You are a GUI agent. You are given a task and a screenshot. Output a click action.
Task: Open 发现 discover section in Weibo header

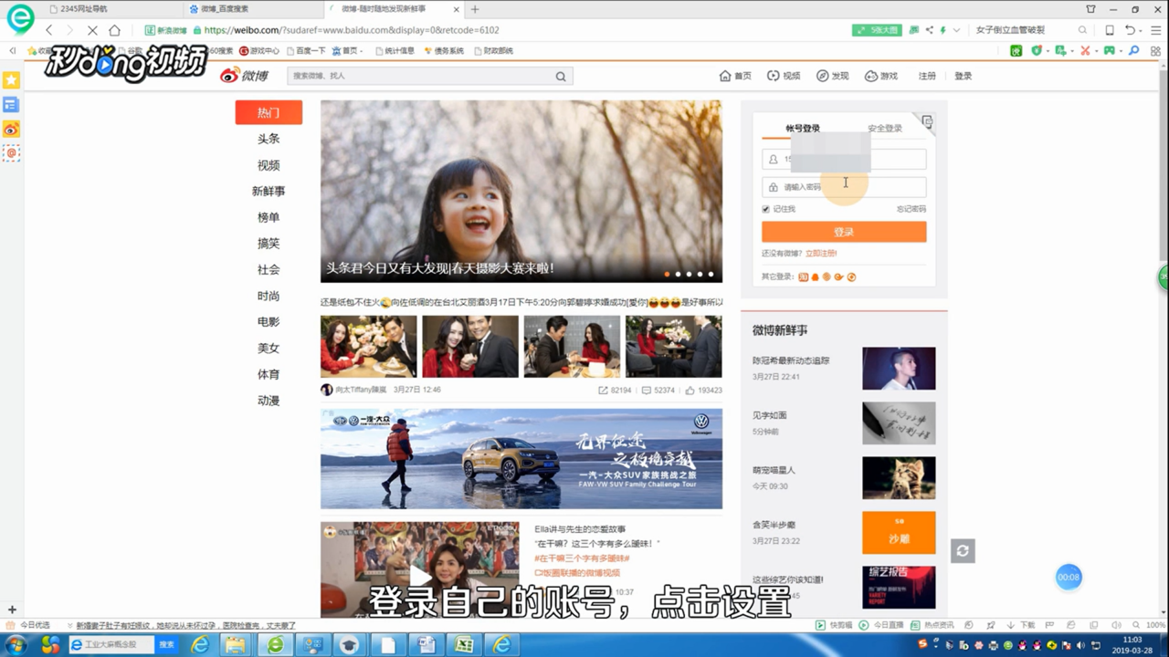tap(832, 76)
